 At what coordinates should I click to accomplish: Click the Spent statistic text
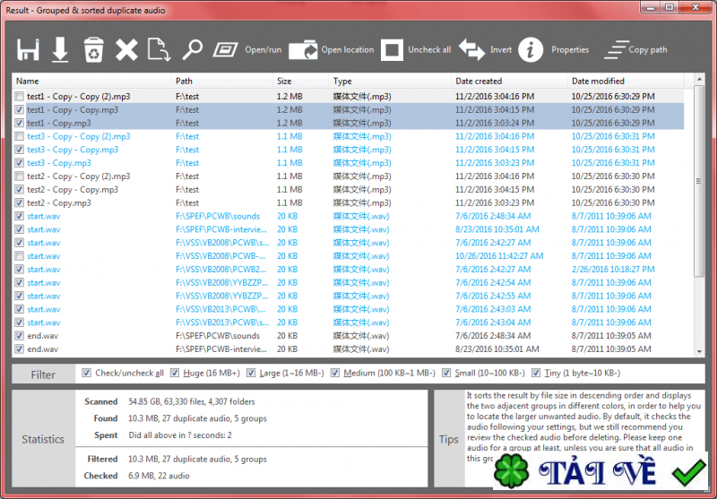(x=180, y=435)
